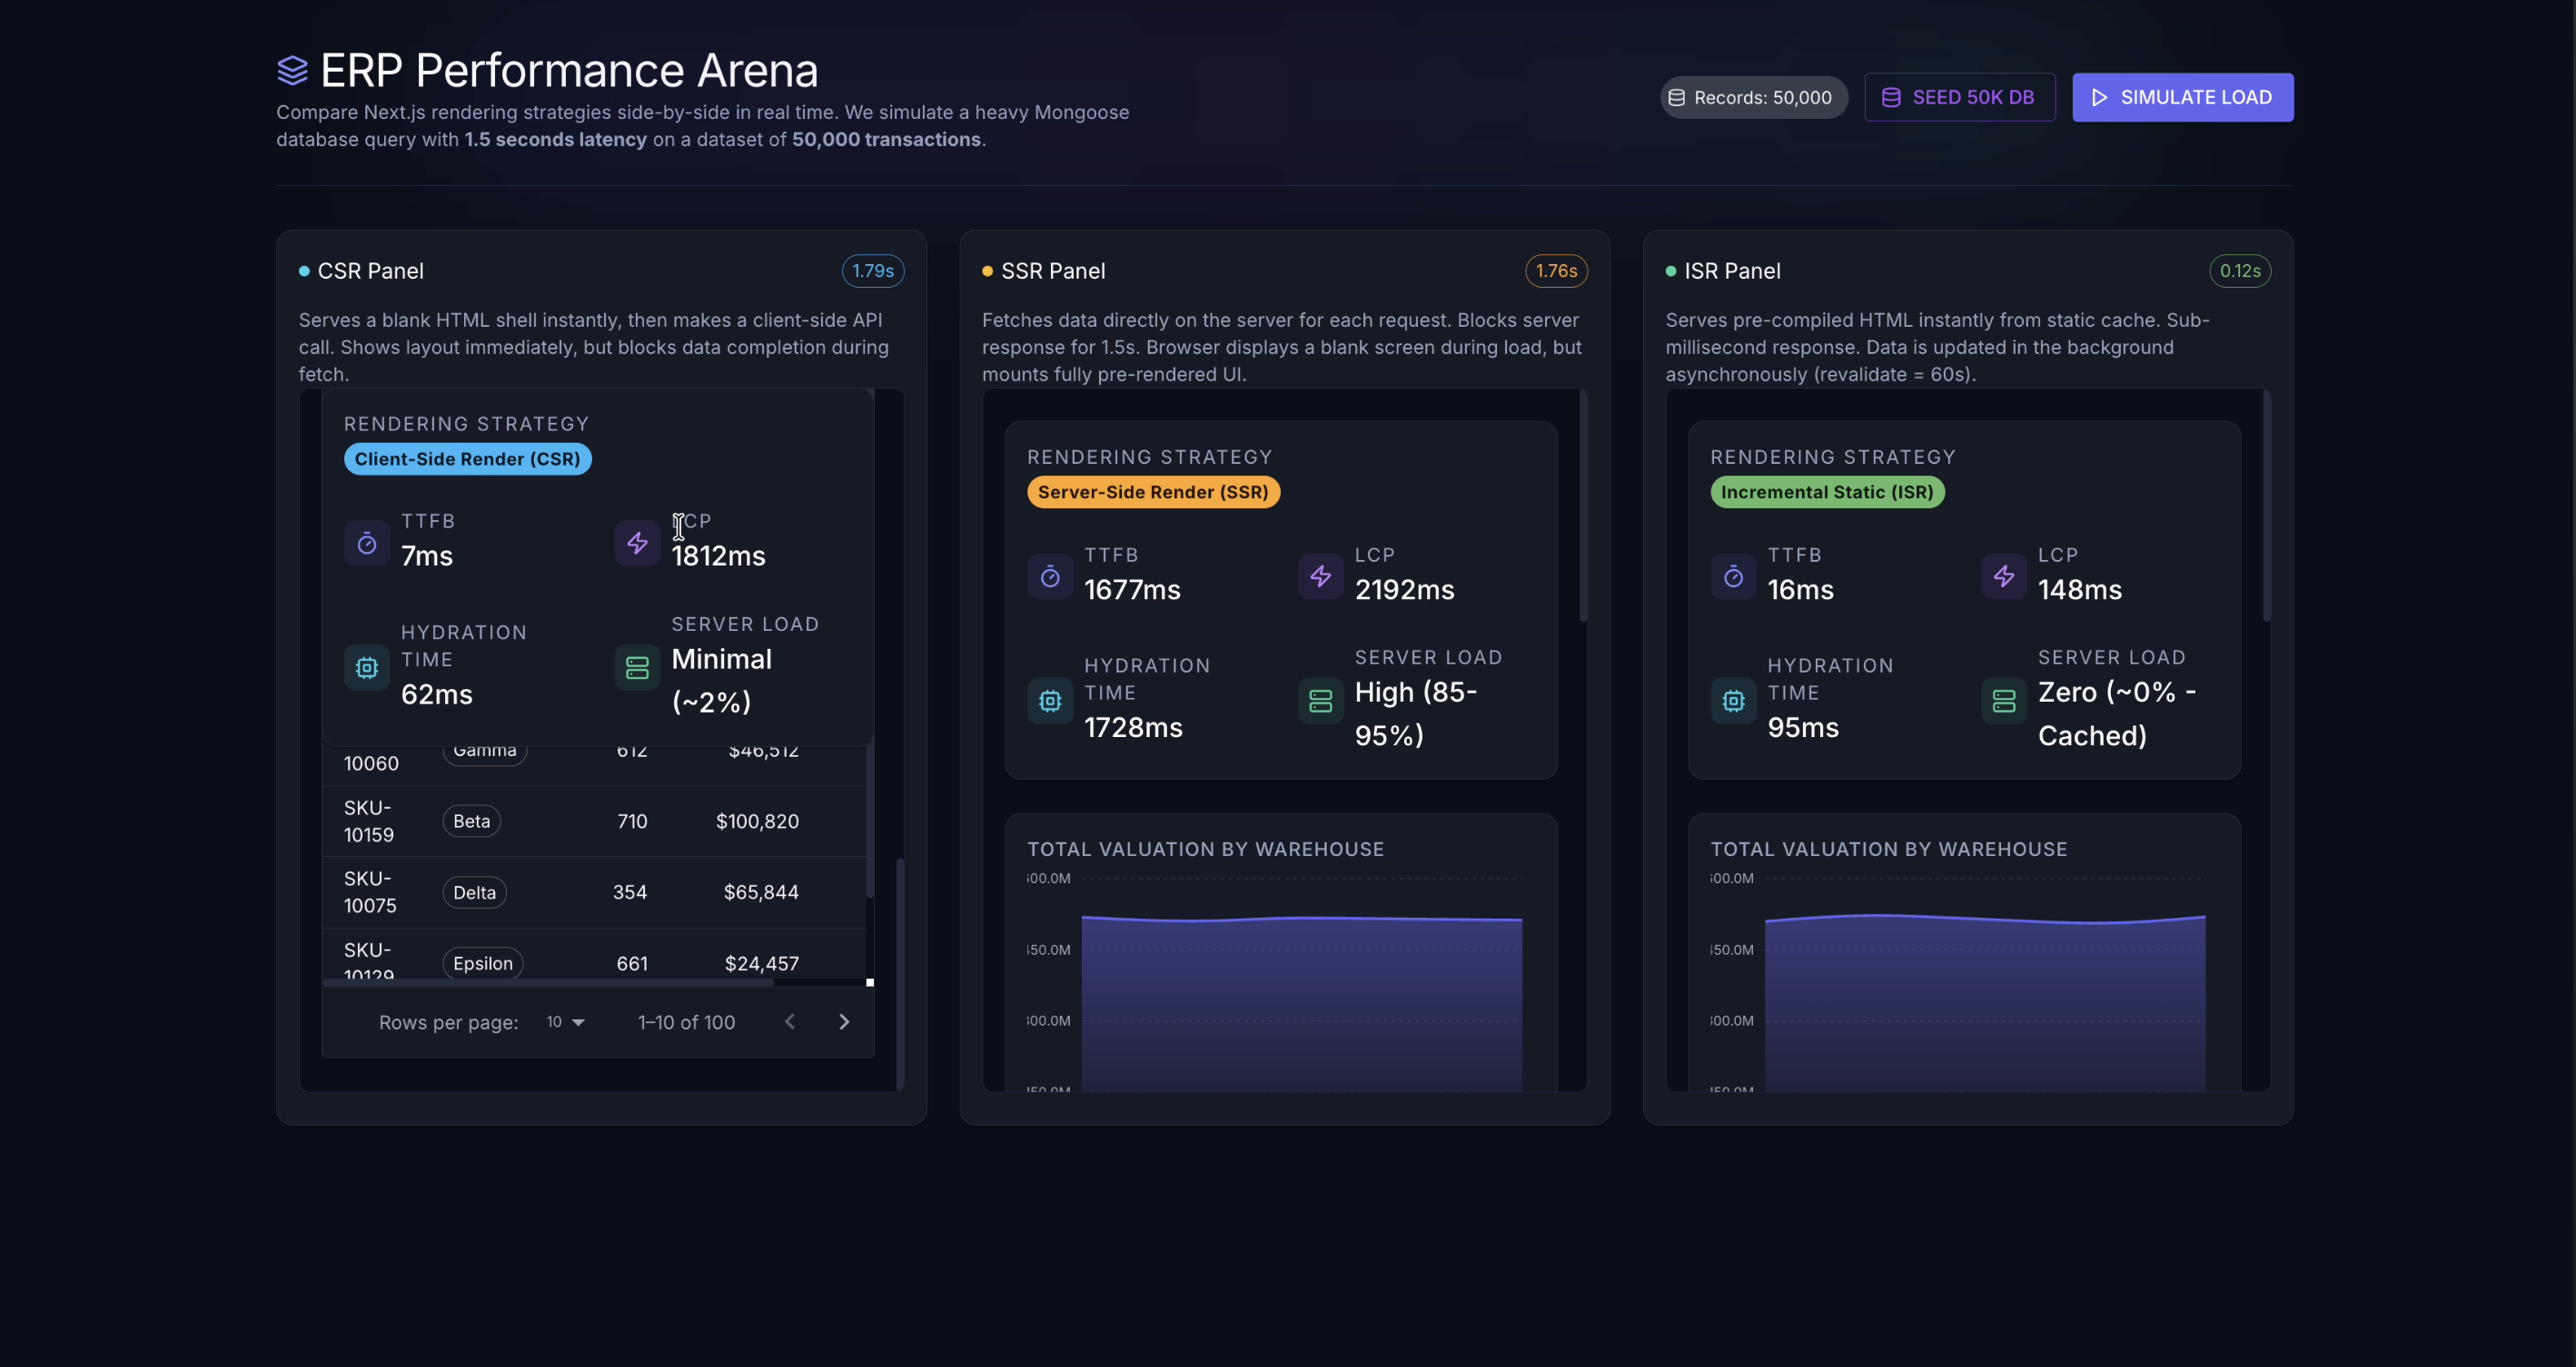Click the quantity 661 cell
This screenshot has width=2576, height=1367.
pos(632,963)
